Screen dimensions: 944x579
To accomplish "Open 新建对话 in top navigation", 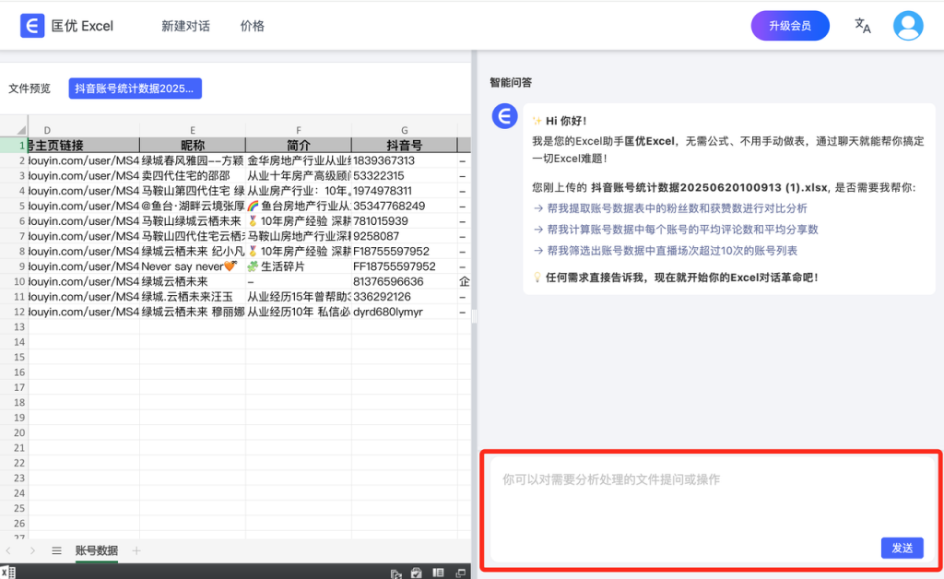I will point(185,26).
